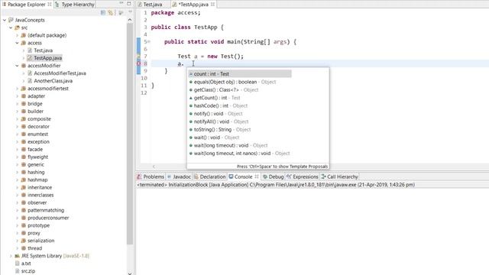Collapse the src folder node
Image resolution: width=489 pixels, height=275 pixels.
click(x=11, y=27)
